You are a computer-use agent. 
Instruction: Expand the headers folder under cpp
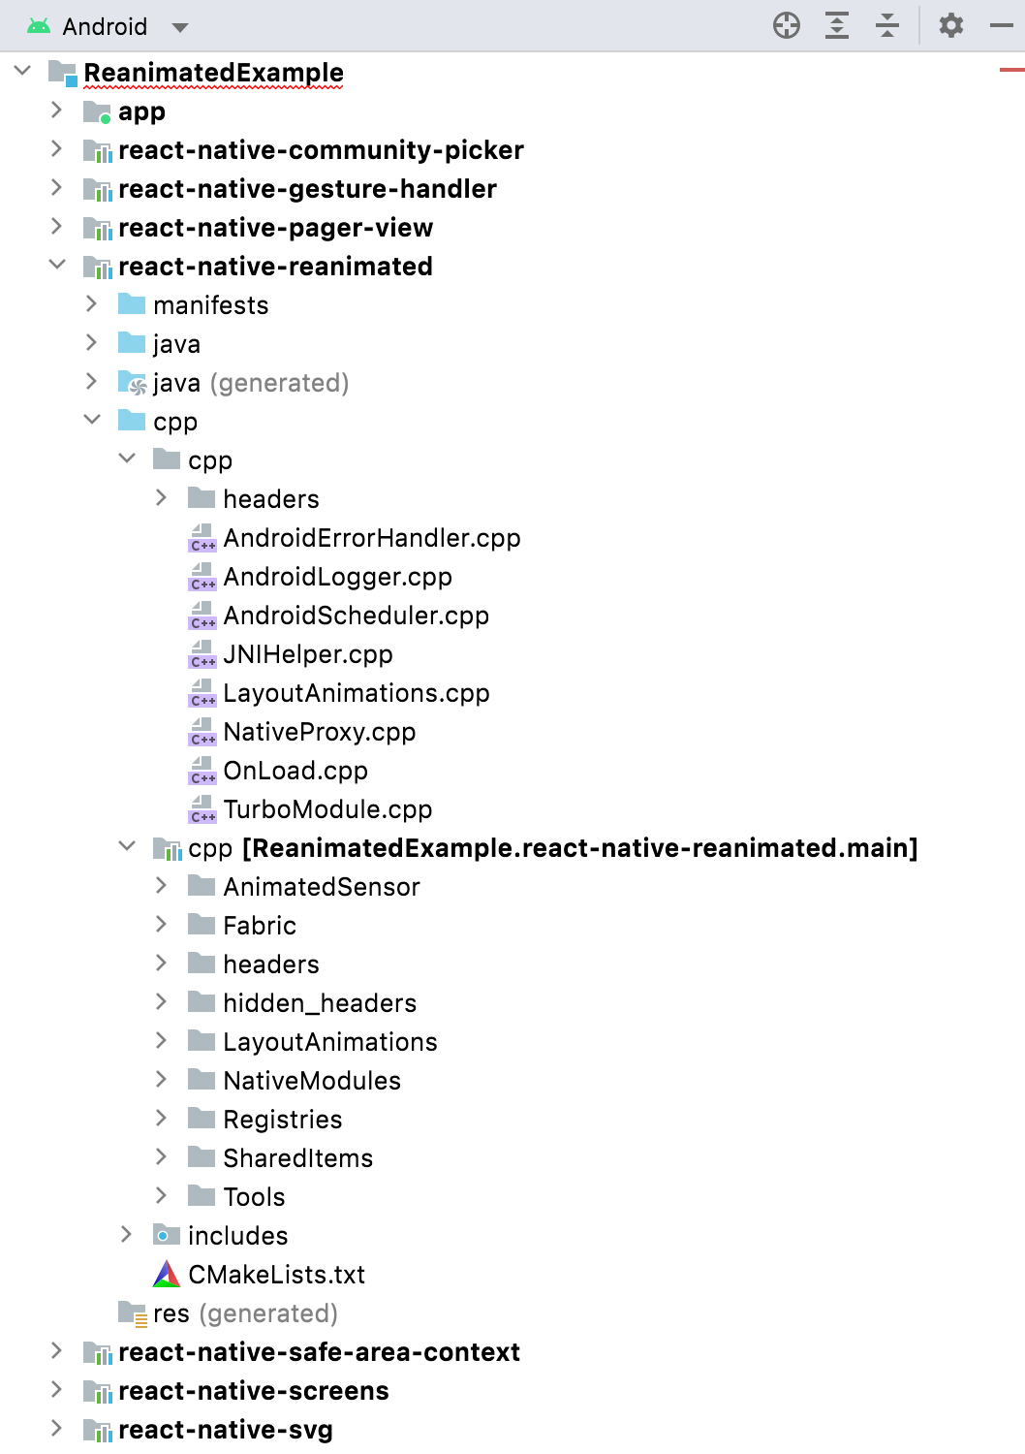[161, 497]
